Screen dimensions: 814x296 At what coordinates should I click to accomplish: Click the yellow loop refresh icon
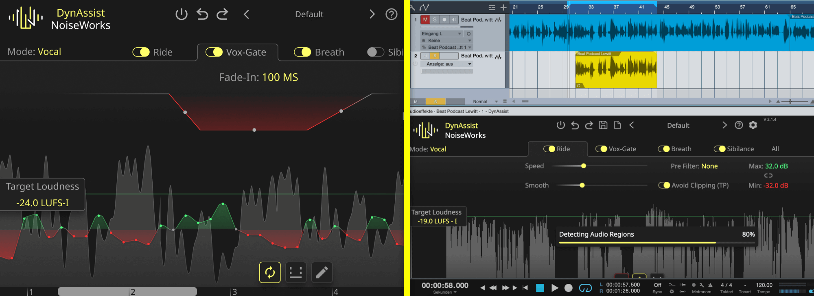(270, 272)
